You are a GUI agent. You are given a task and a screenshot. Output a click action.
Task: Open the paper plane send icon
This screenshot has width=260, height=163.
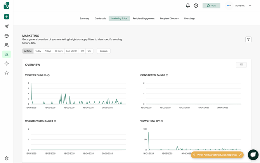pos(7,26)
